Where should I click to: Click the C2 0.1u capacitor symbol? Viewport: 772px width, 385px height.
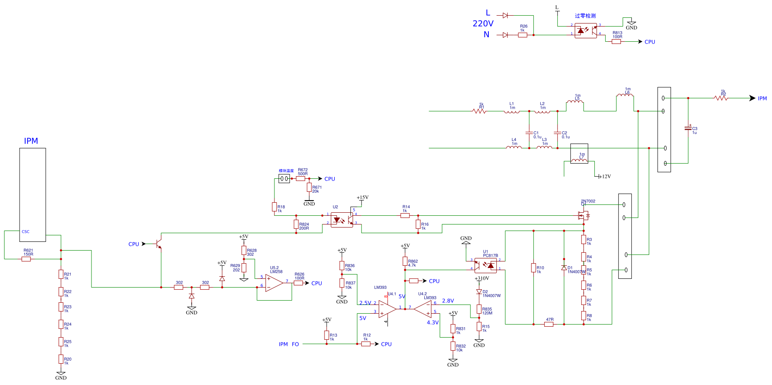point(557,132)
